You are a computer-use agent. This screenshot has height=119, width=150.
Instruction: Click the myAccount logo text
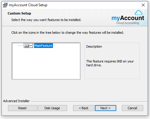point(128,18)
